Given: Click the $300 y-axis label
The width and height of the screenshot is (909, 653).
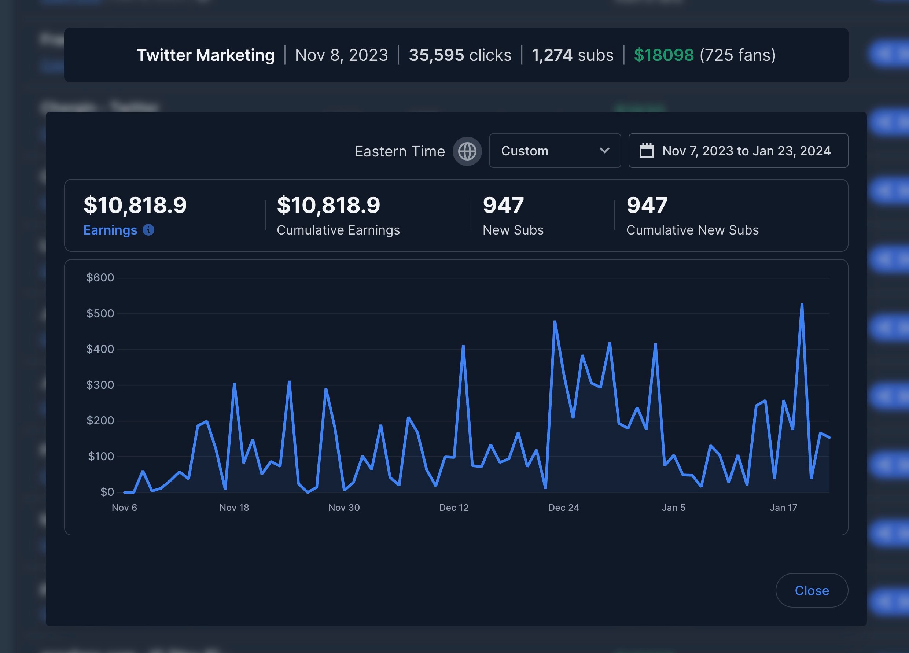Looking at the screenshot, I should point(100,385).
